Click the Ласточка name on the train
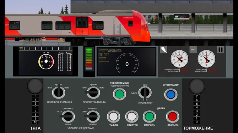238x133 pixels. tap(128, 18)
